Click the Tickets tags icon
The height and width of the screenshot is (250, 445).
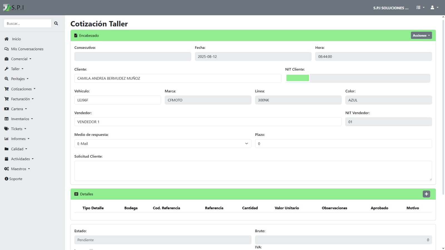6,129
